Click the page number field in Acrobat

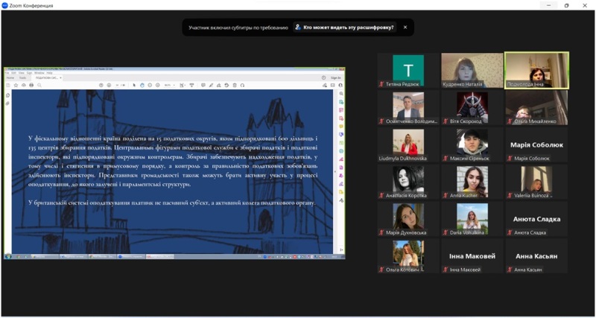click(x=117, y=85)
